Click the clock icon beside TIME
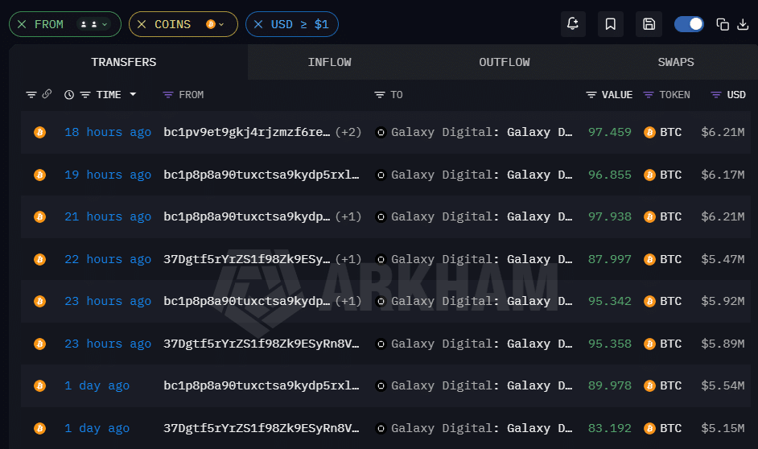 [x=69, y=95]
